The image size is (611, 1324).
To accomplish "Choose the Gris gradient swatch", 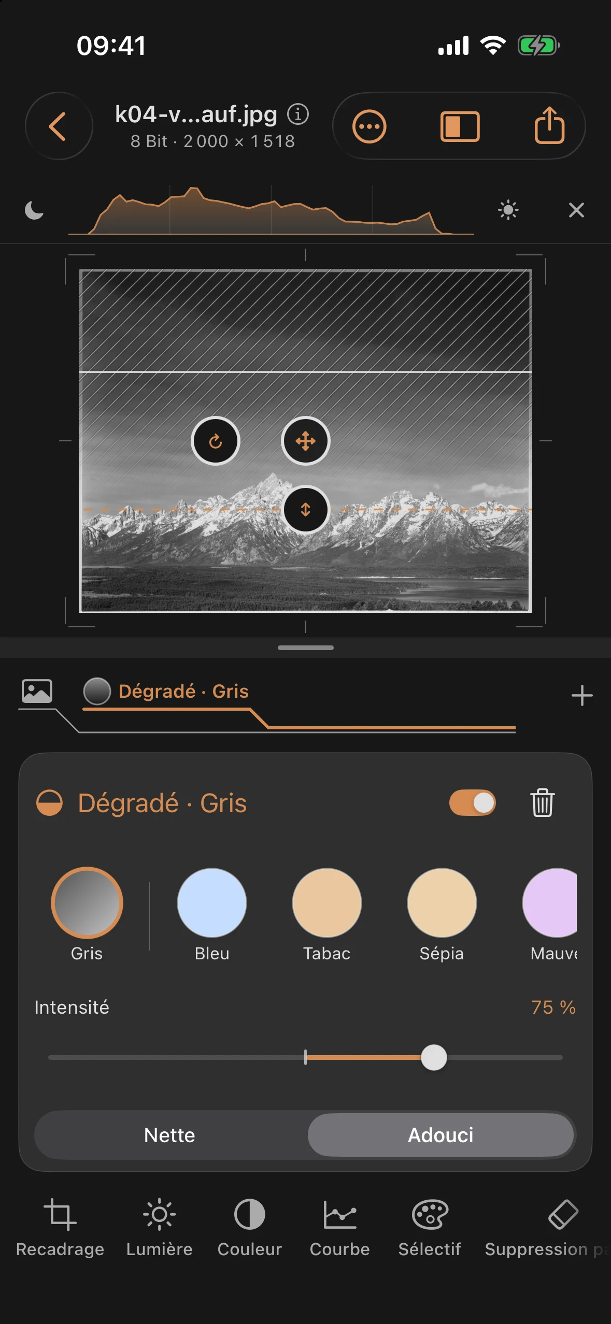I will pos(87,903).
